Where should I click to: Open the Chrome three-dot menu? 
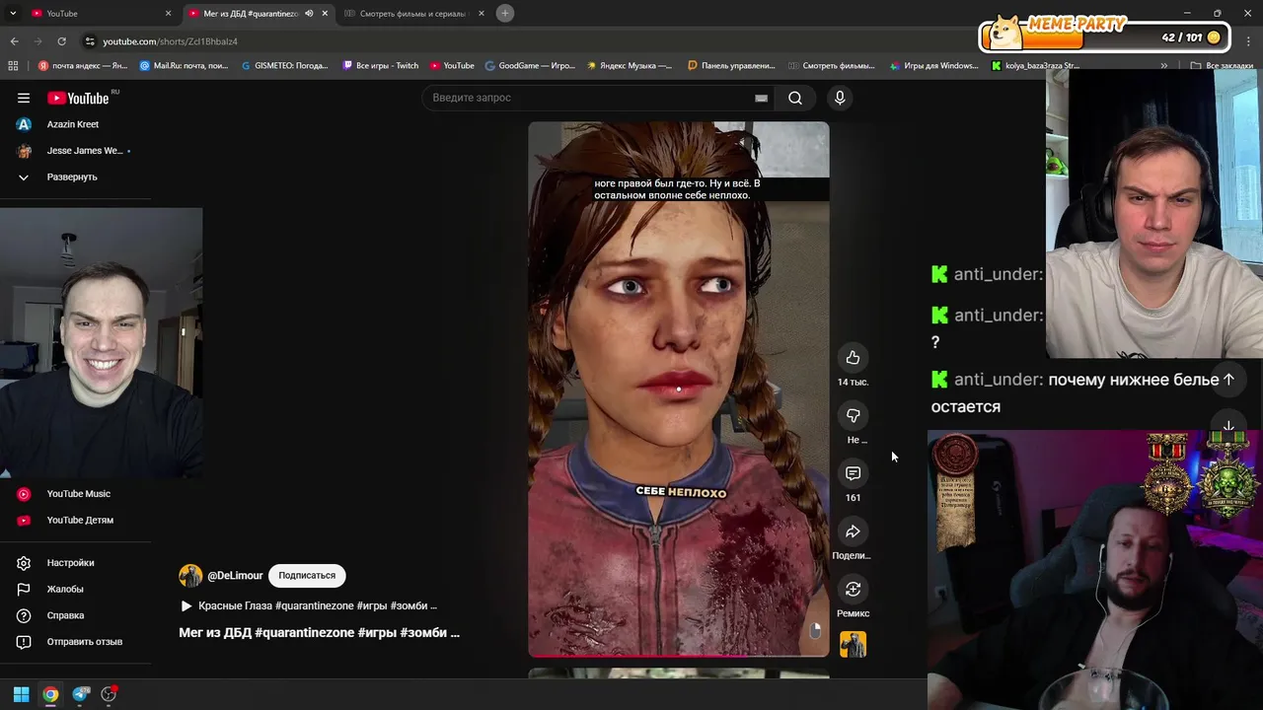1249,41
